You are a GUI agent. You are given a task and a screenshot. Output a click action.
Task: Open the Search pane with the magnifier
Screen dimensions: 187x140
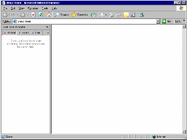click(x=61, y=15)
